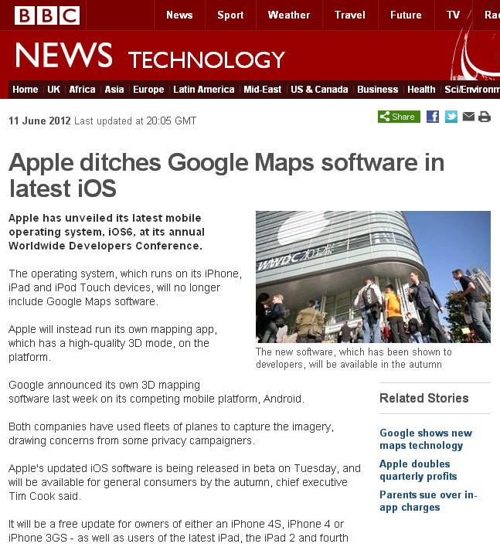
Task: Share the article on Twitter
Action: [x=451, y=117]
